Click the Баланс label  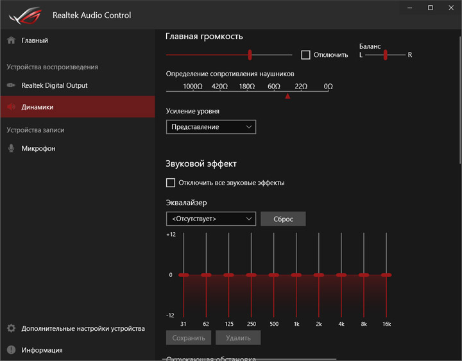370,46
